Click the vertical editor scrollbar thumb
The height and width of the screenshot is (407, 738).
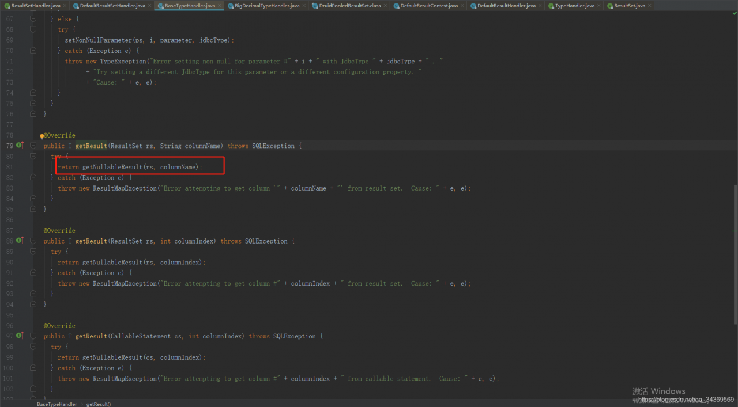click(735, 253)
